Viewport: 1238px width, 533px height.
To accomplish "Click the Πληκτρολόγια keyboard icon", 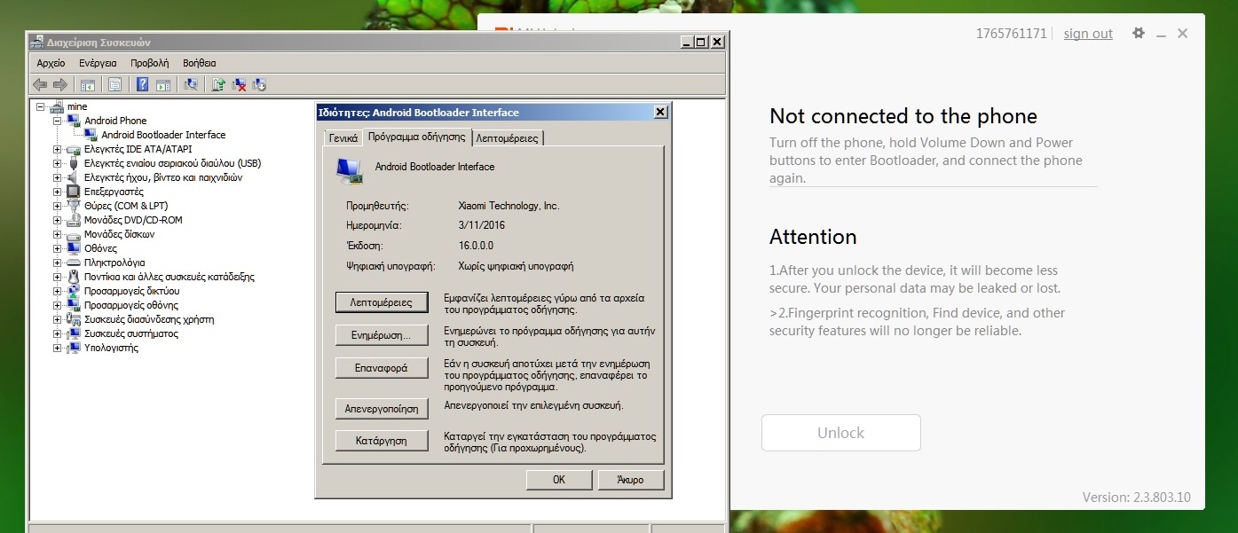I will tap(74, 263).
